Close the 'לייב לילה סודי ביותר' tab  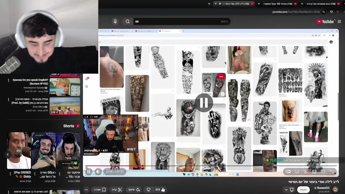tap(216, 4)
